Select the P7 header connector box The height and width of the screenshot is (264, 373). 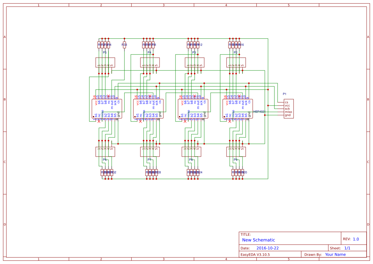coord(150,152)
